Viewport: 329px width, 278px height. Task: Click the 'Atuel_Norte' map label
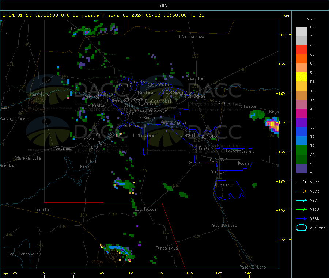173,123
